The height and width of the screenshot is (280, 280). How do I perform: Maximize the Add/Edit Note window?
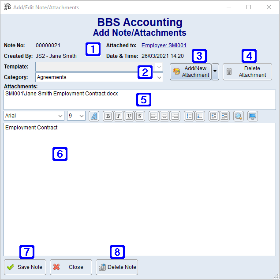click(249, 7)
